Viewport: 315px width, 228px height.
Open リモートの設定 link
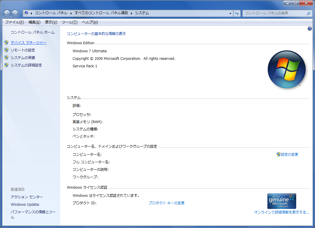tap(23, 50)
